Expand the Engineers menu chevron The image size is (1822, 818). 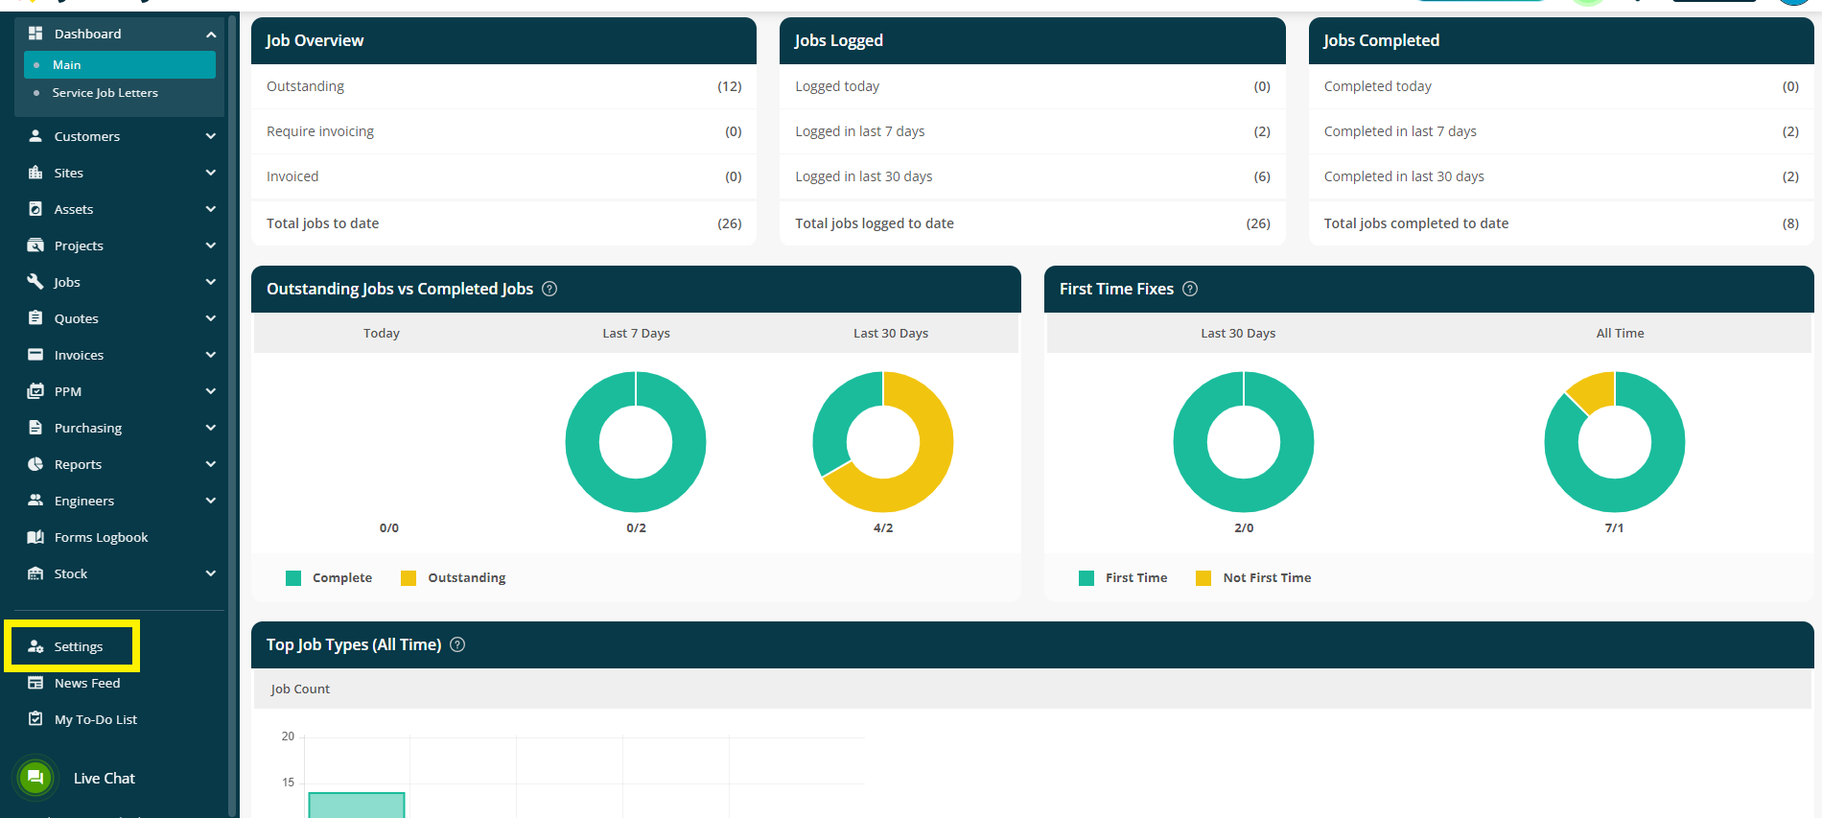(x=211, y=501)
